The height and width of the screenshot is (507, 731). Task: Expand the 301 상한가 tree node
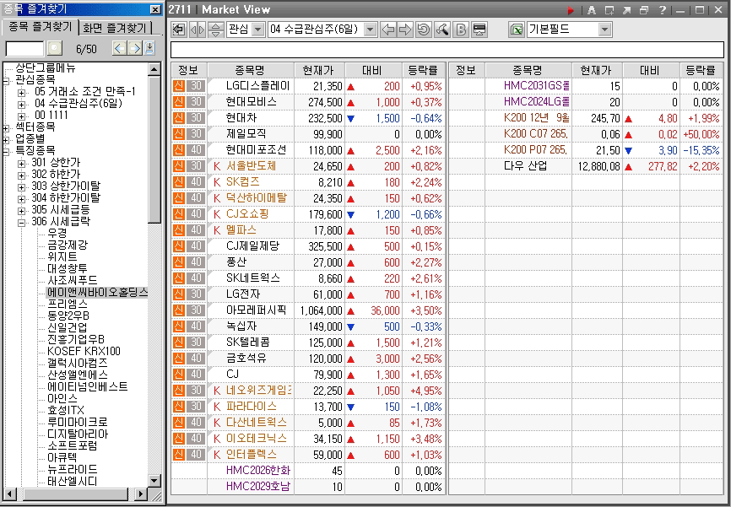[21, 164]
